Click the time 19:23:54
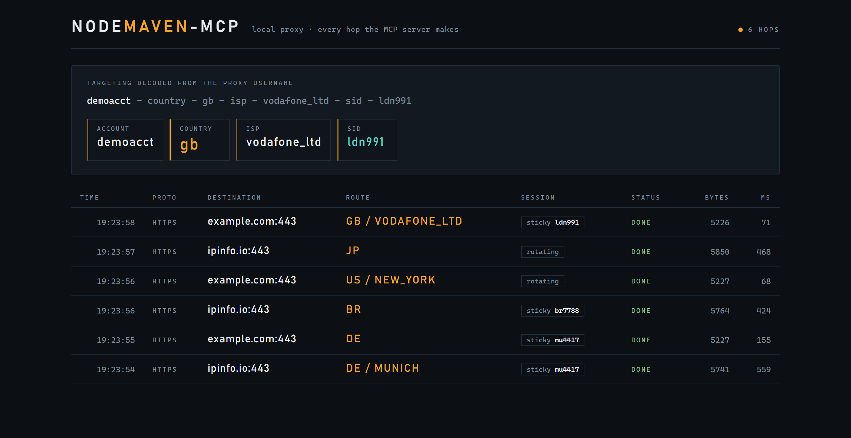 pyautogui.click(x=116, y=369)
